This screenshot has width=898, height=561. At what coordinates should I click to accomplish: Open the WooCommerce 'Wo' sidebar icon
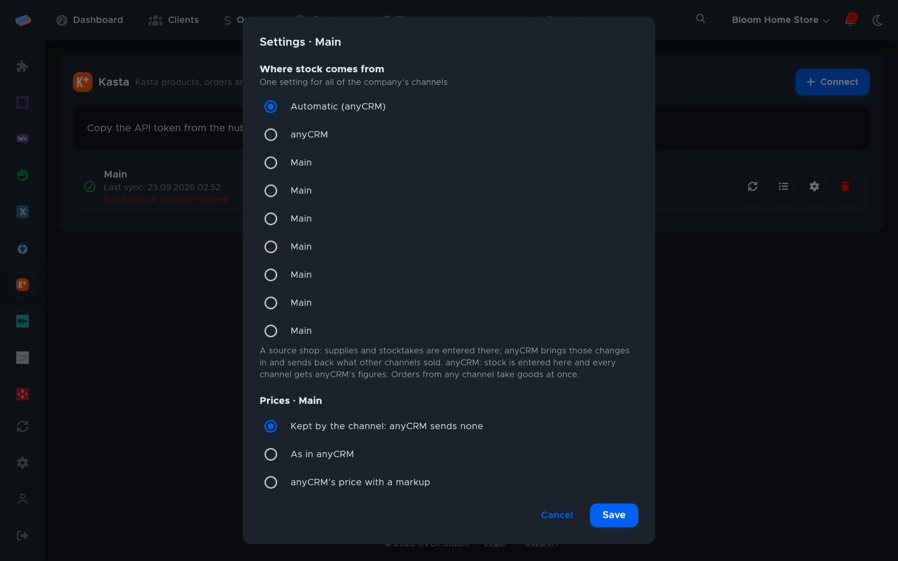click(x=22, y=139)
